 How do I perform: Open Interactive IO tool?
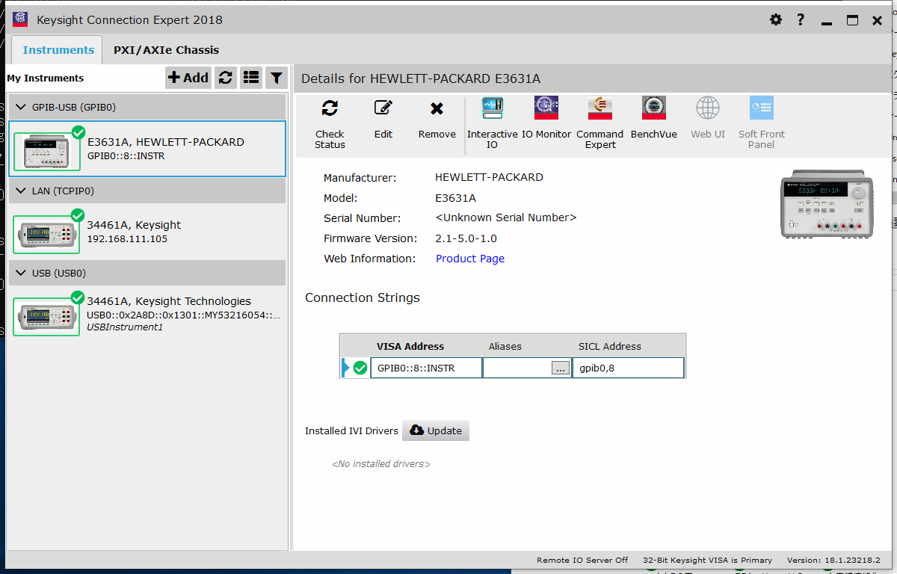click(x=492, y=109)
